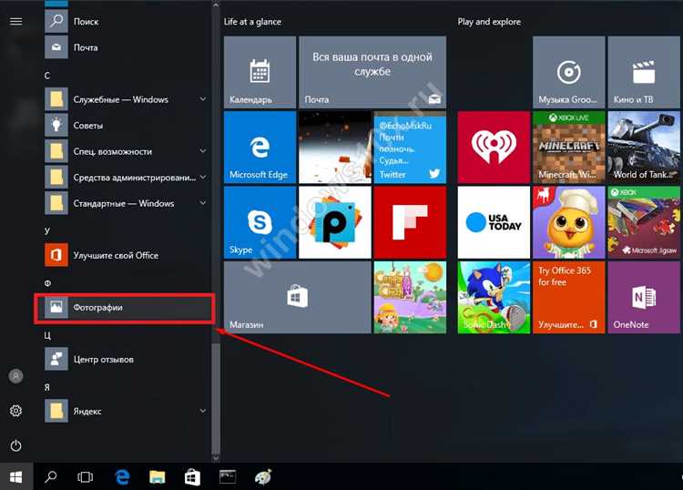
Task: Open File Explorer from taskbar
Action: [x=158, y=477]
